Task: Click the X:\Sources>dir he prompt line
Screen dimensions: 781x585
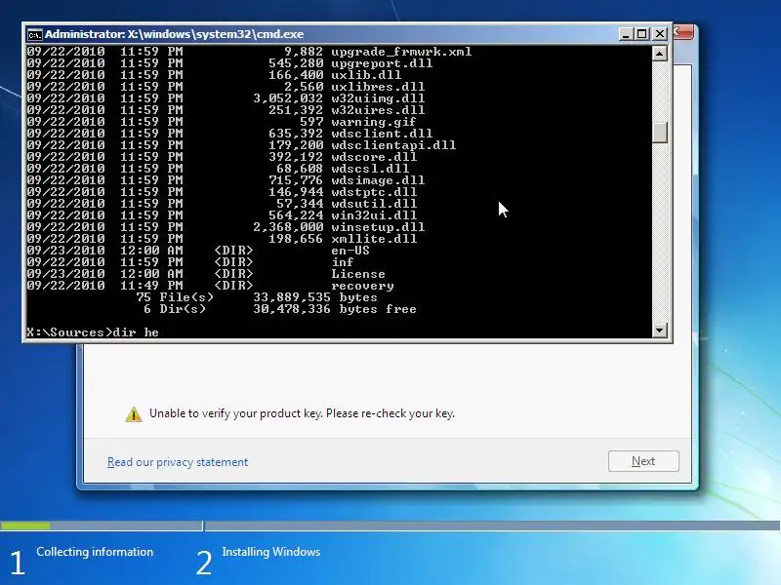Action: coord(93,332)
